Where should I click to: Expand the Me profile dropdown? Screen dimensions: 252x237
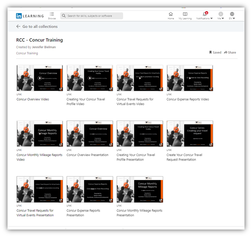221,16
